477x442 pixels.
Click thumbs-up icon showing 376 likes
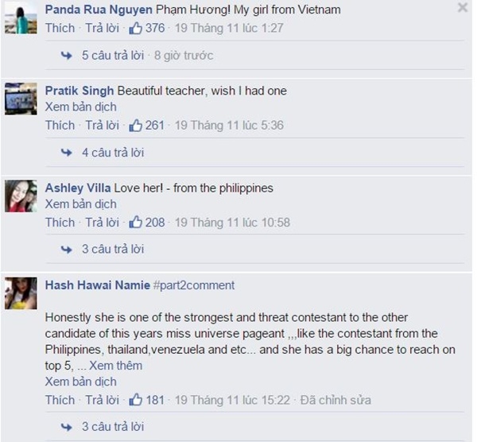point(135,28)
